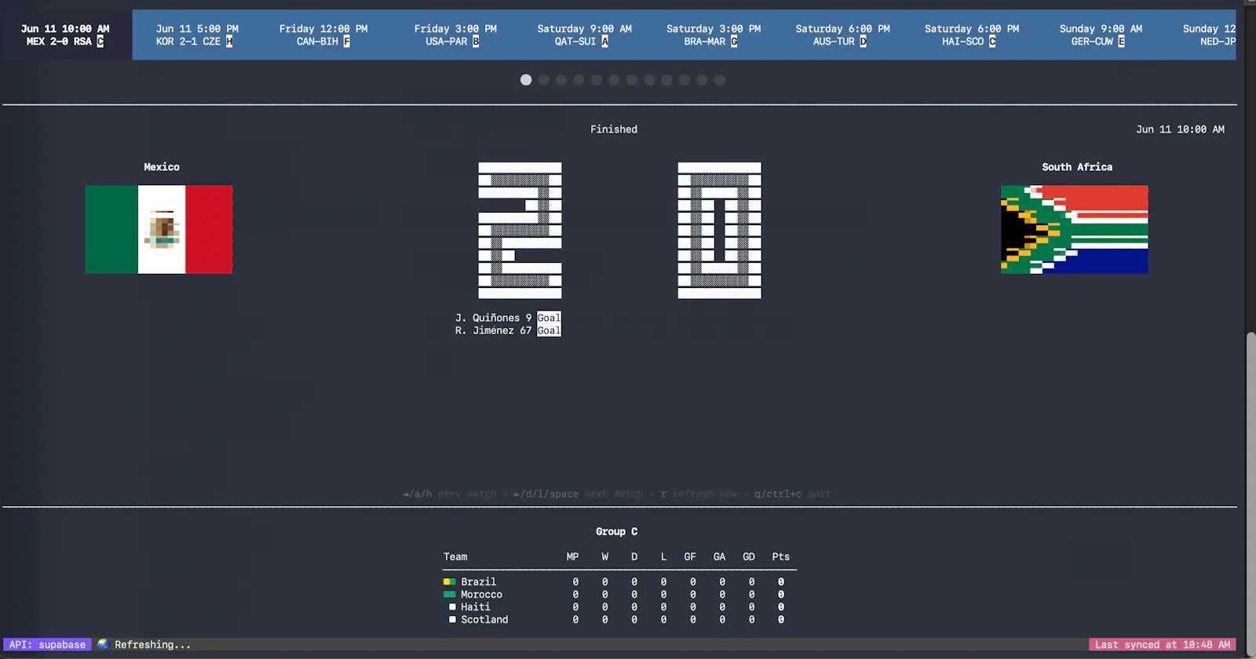Click the group A badge on QAT-SUI tab
This screenshot has height=659, width=1256.
point(604,42)
